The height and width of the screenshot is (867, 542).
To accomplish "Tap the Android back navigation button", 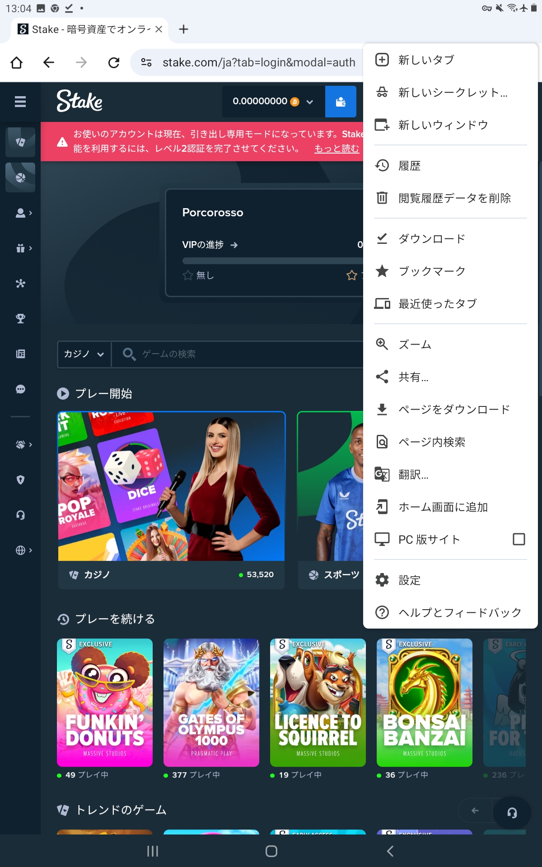I will (390, 851).
